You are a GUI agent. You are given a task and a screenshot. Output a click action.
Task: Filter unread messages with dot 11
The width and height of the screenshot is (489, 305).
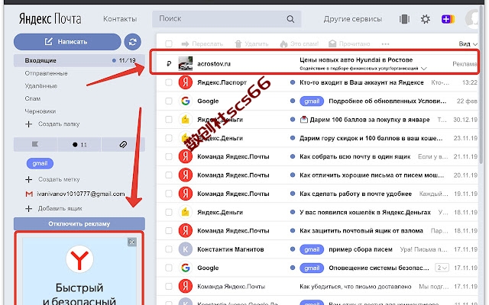79,144
